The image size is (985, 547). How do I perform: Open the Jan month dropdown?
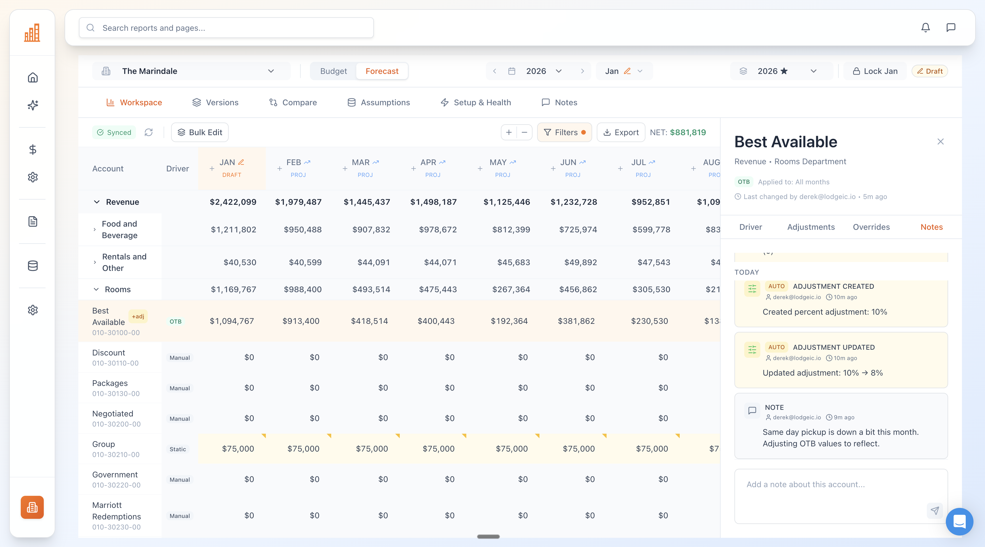[624, 71]
